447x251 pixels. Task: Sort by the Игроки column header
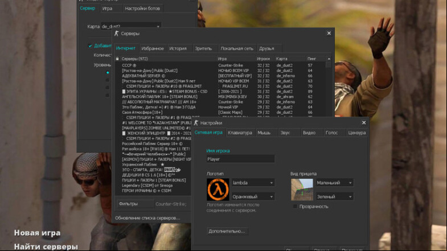[x=265, y=59]
